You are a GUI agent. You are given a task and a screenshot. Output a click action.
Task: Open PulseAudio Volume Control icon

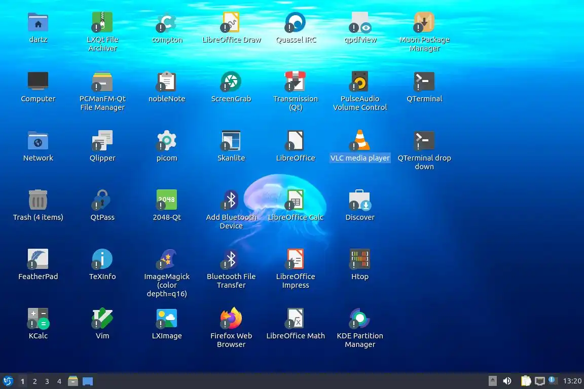click(360, 82)
